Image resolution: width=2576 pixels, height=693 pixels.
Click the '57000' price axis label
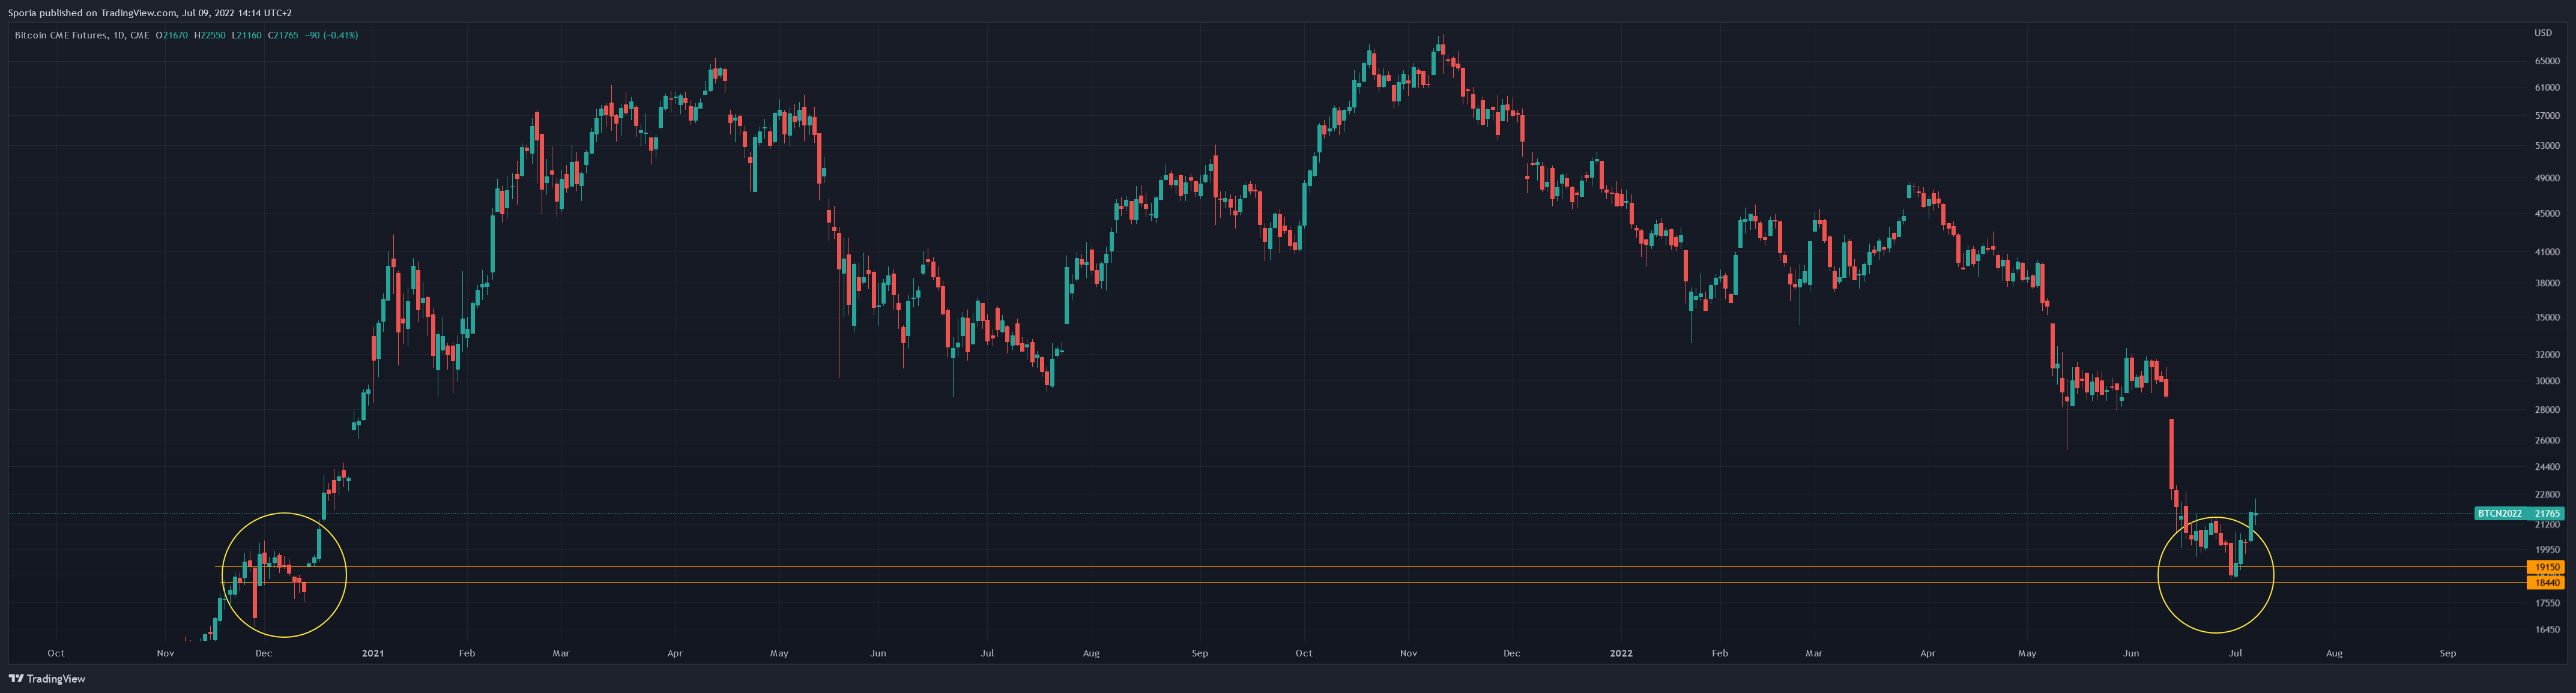(x=2547, y=116)
